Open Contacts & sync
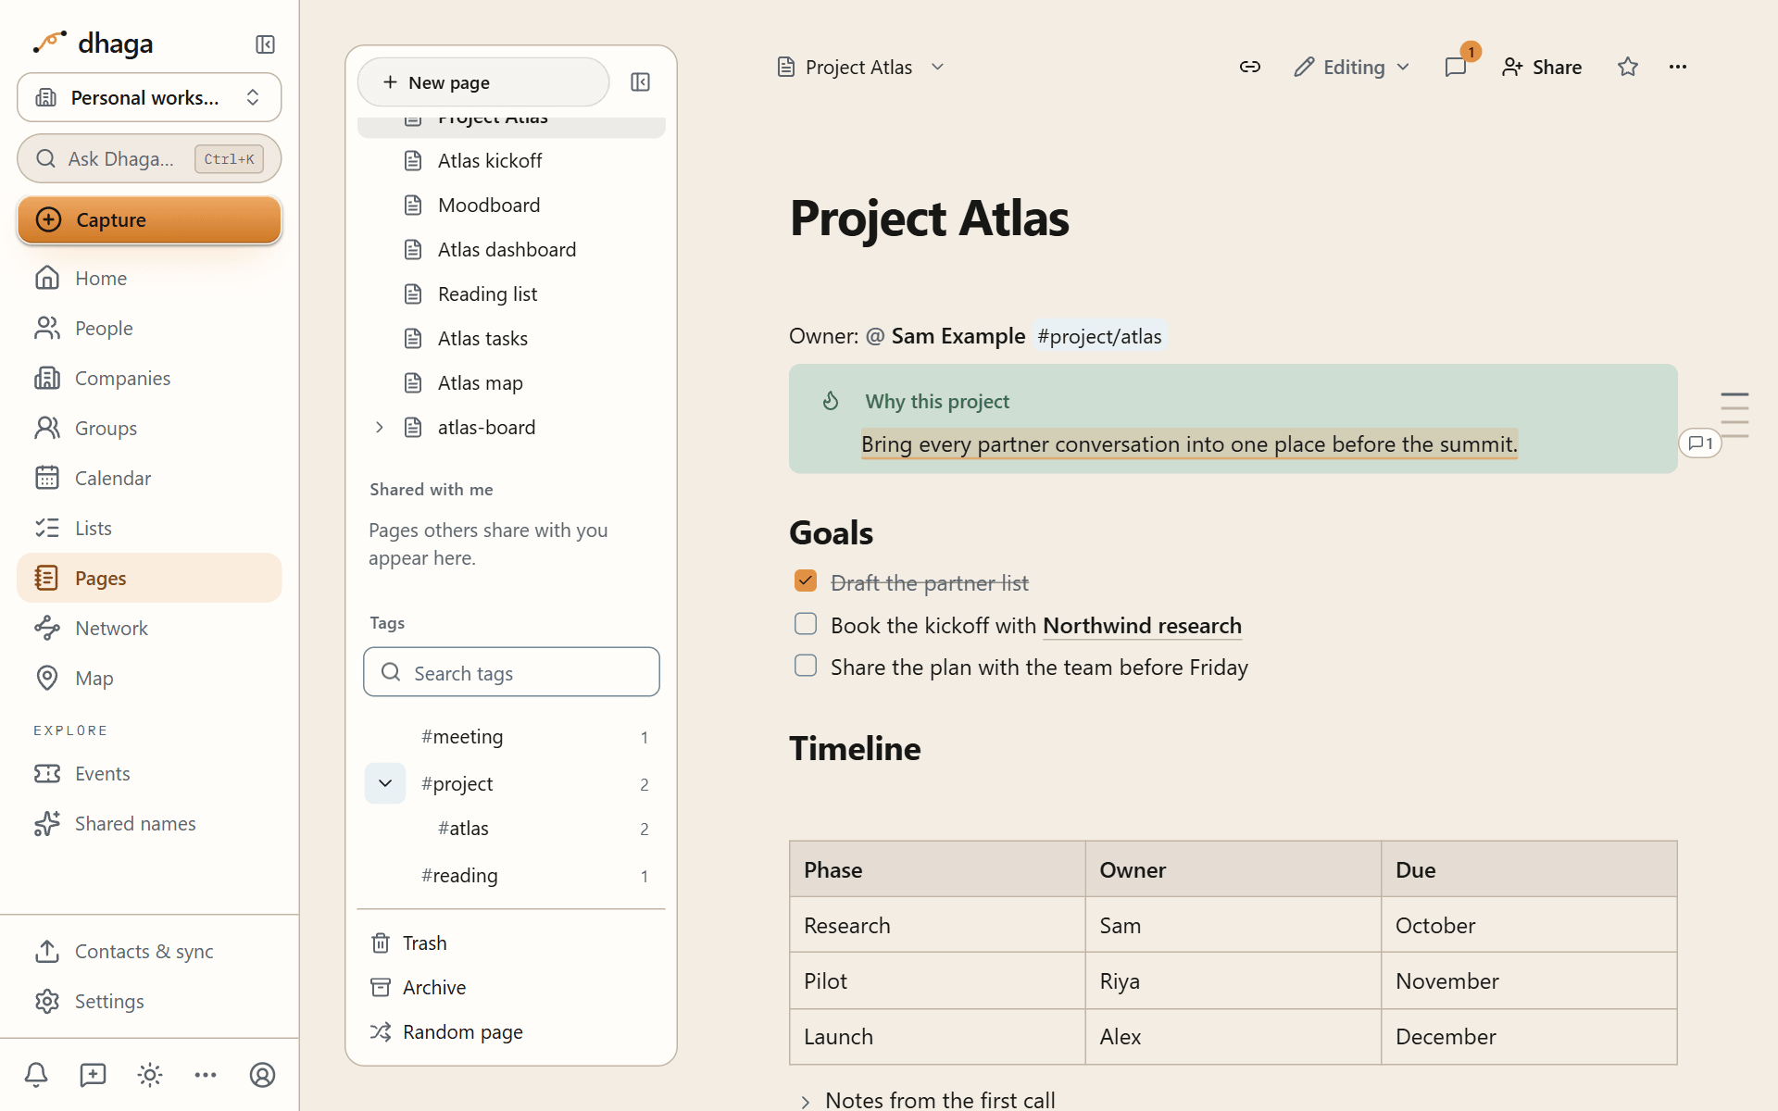Viewport: 1778px width, 1111px height. coord(149,951)
